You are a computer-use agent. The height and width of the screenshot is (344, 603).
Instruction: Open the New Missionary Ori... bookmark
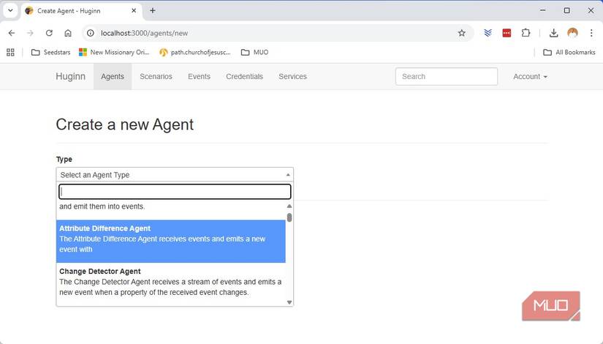tap(114, 53)
